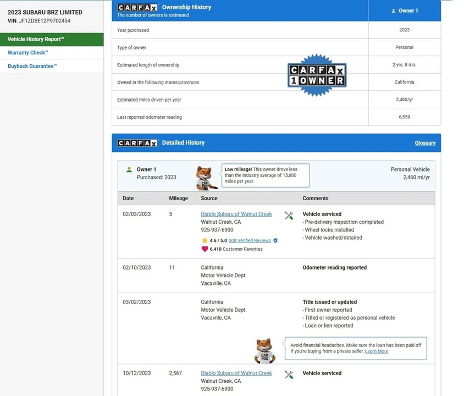Open Diablo Subaru link for 10/12/2023 entry

tap(236, 373)
